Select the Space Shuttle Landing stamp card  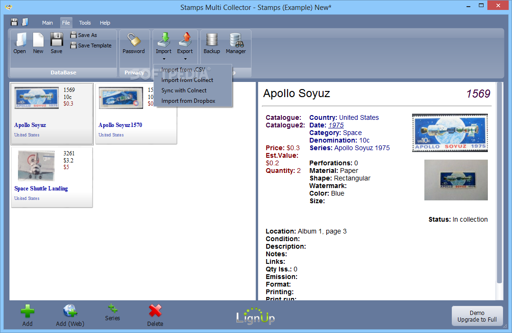click(52, 177)
